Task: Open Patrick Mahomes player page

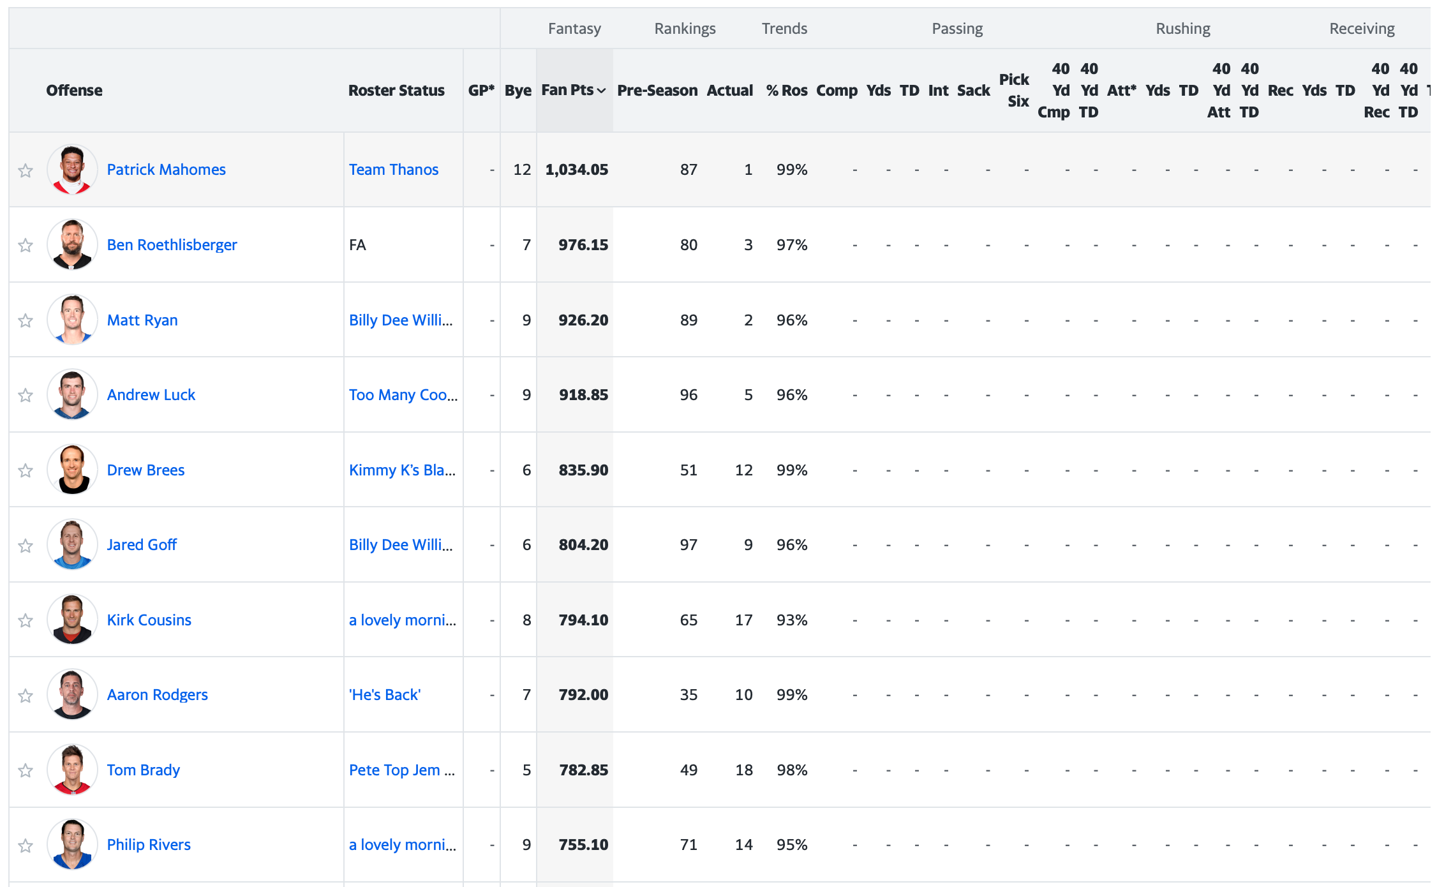Action: point(166,170)
